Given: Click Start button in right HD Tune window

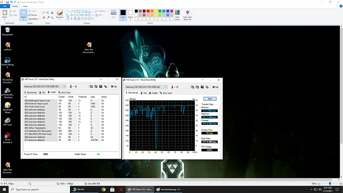Looking at the screenshot, I should pos(210,99).
